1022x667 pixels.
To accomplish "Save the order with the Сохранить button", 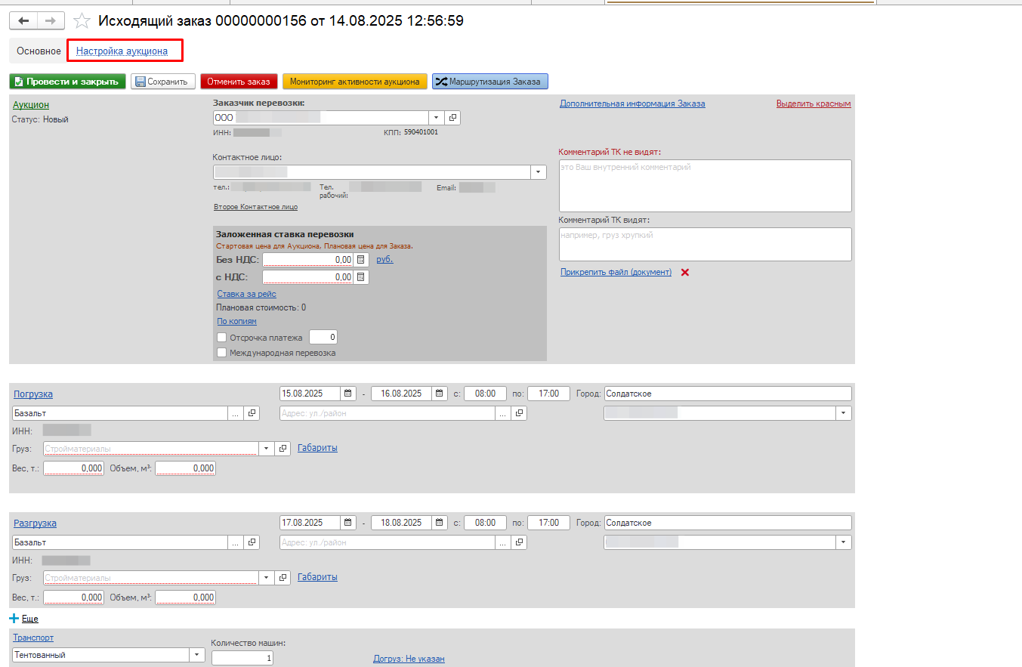I will [x=163, y=82].
